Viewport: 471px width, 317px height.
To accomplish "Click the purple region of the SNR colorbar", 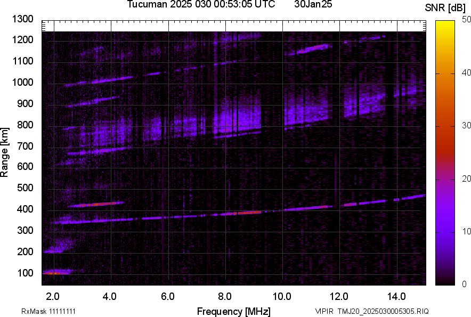I will pyautogui.click(x=445, y=234).
